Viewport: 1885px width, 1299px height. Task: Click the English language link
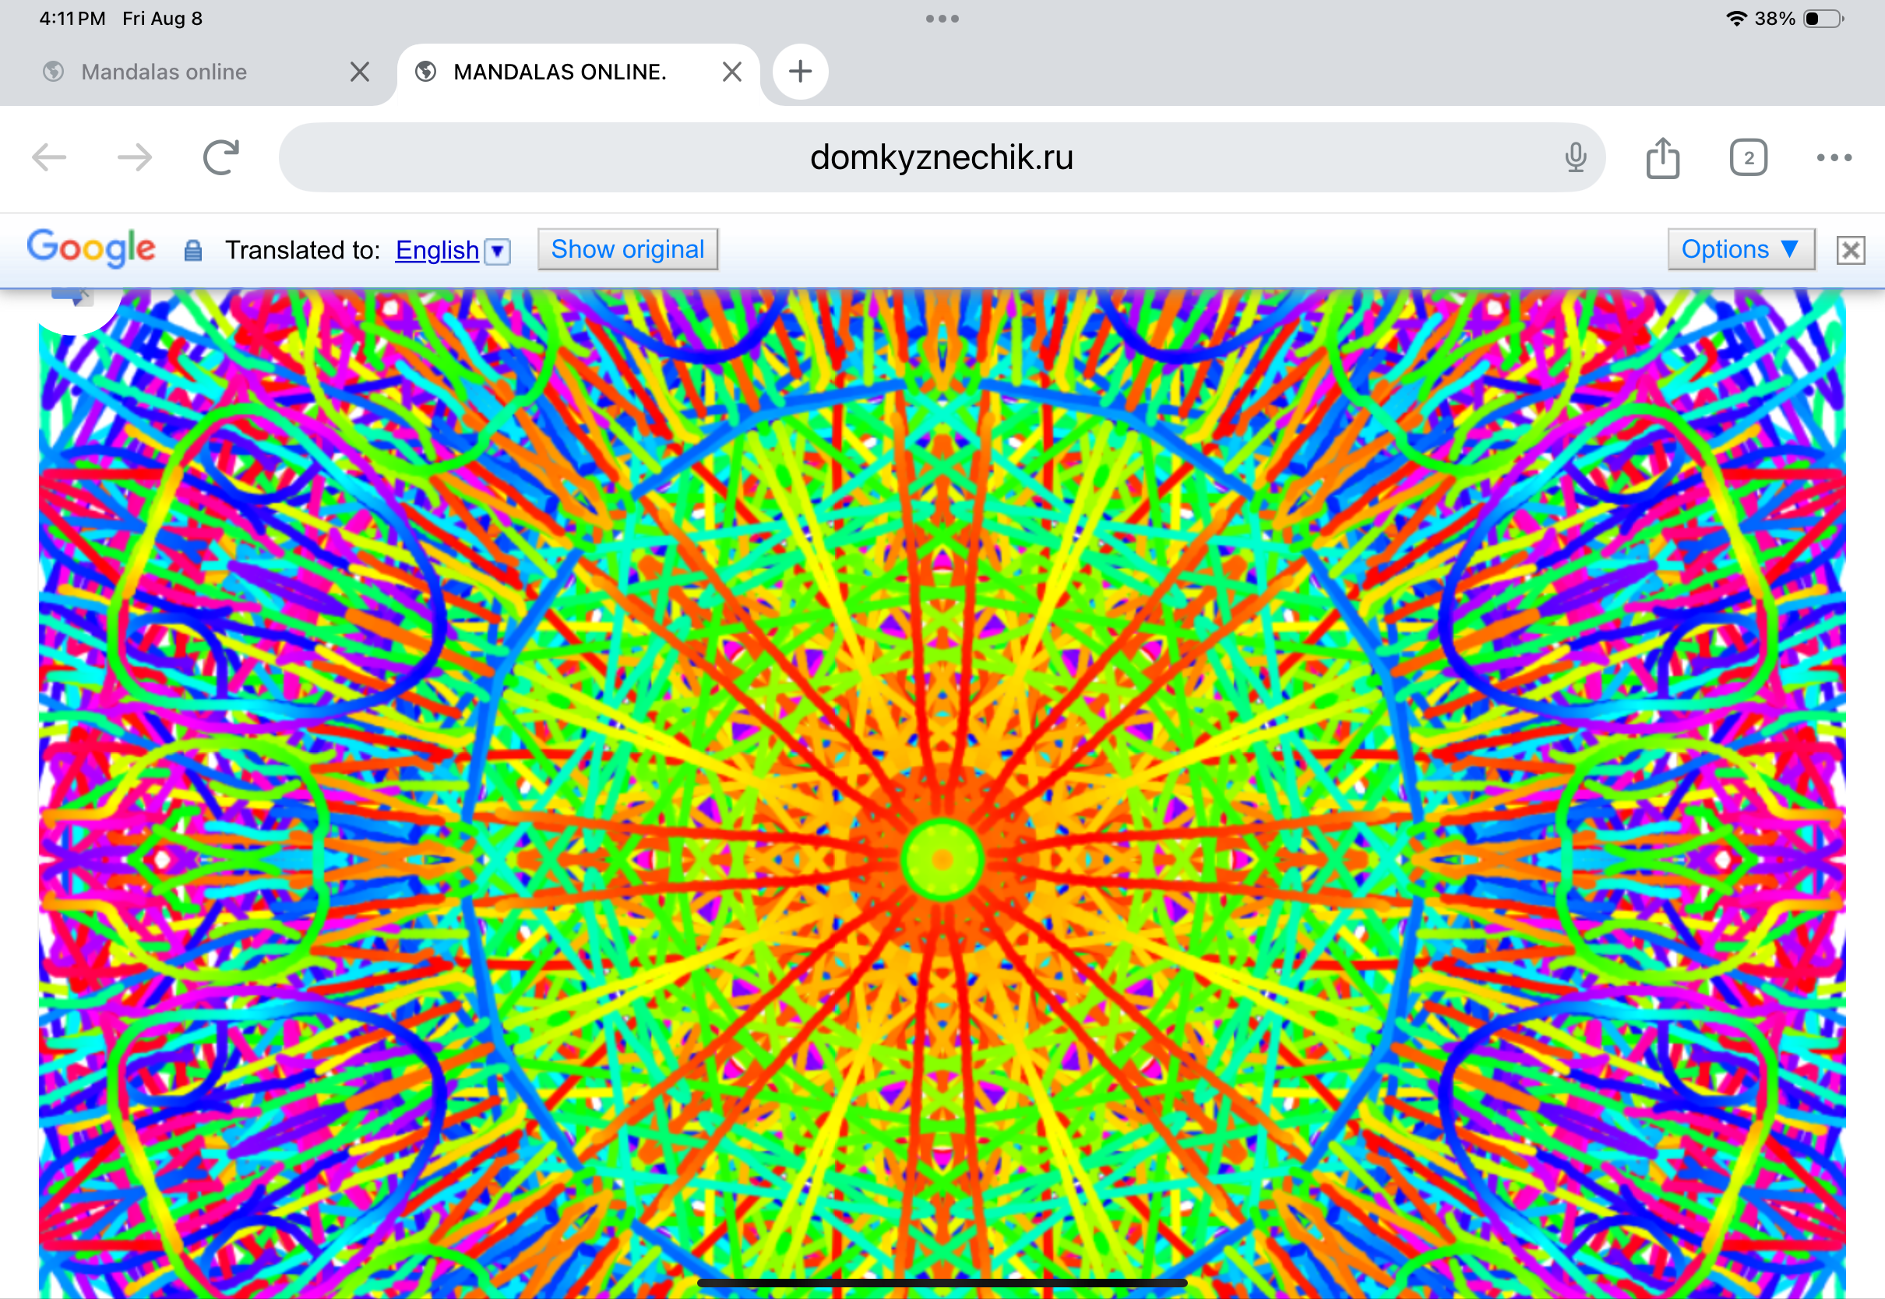pos(437,250)
